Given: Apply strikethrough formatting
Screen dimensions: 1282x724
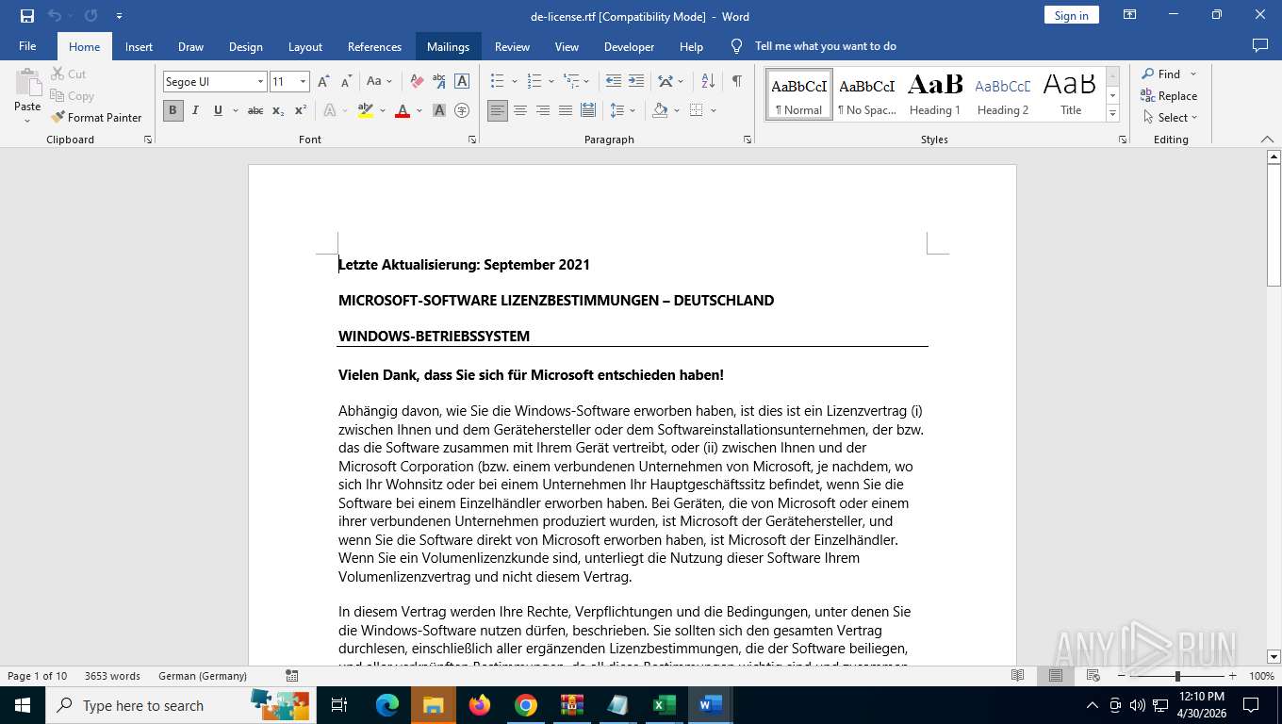Looking at the screenshot, I should click(x=255, y=110).
